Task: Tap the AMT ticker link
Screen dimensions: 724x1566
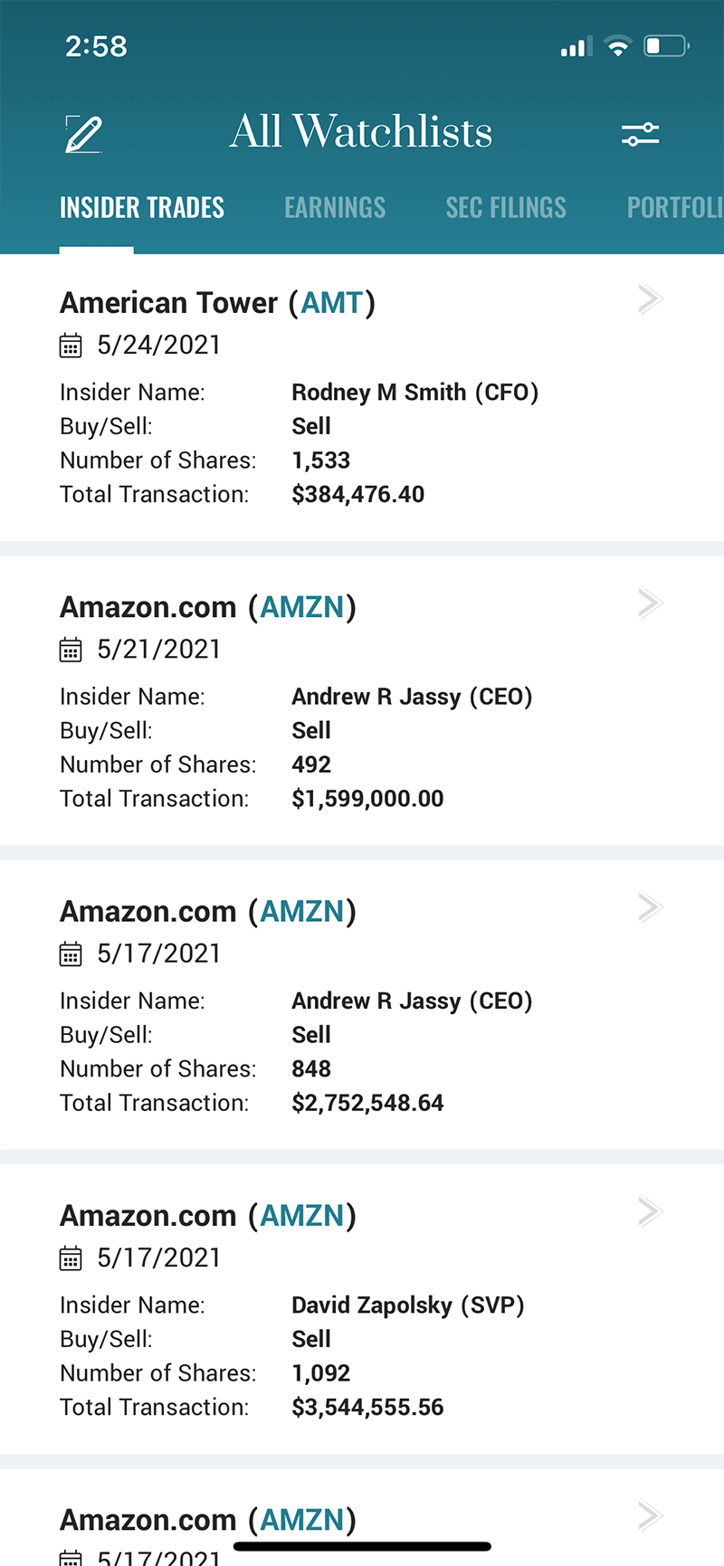Action: click(x=332, y=303)
